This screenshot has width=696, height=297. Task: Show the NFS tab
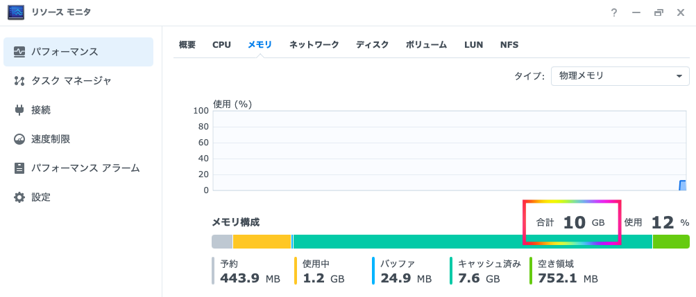coord(509,45)
